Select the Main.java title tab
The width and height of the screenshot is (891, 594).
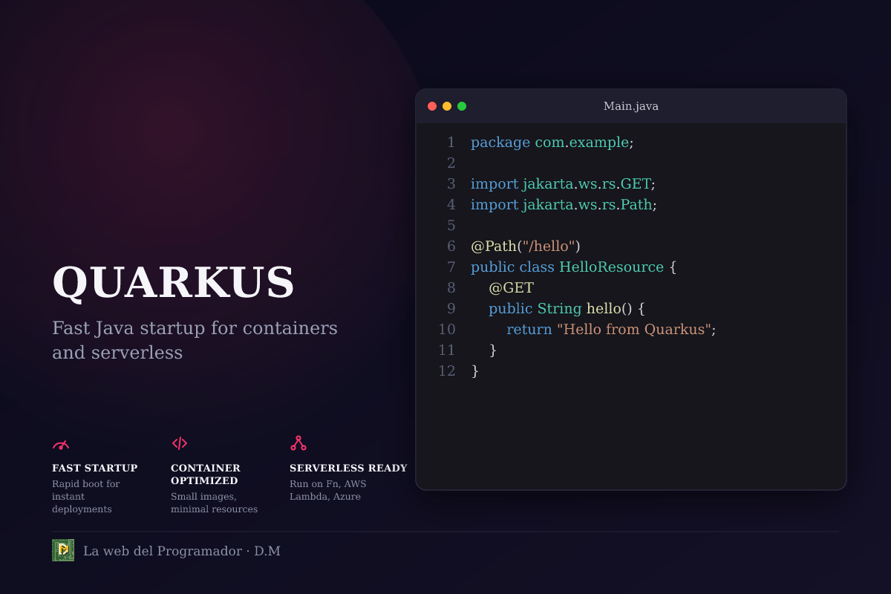coord(631,106)
